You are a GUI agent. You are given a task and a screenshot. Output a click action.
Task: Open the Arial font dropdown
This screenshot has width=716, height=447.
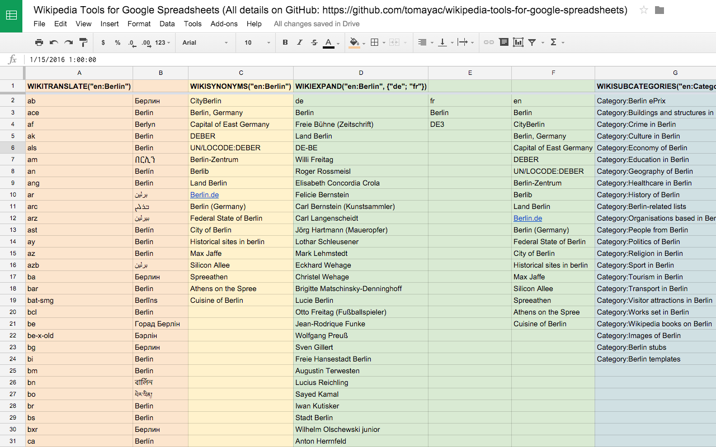pos(205,42)
